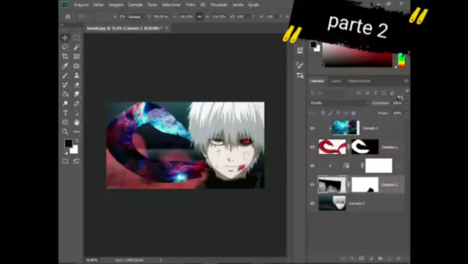The width and height of the screenshot is (468, 264).
Task: Select the Frame tool
Action: pyautogui.click(x=77, y=57)
